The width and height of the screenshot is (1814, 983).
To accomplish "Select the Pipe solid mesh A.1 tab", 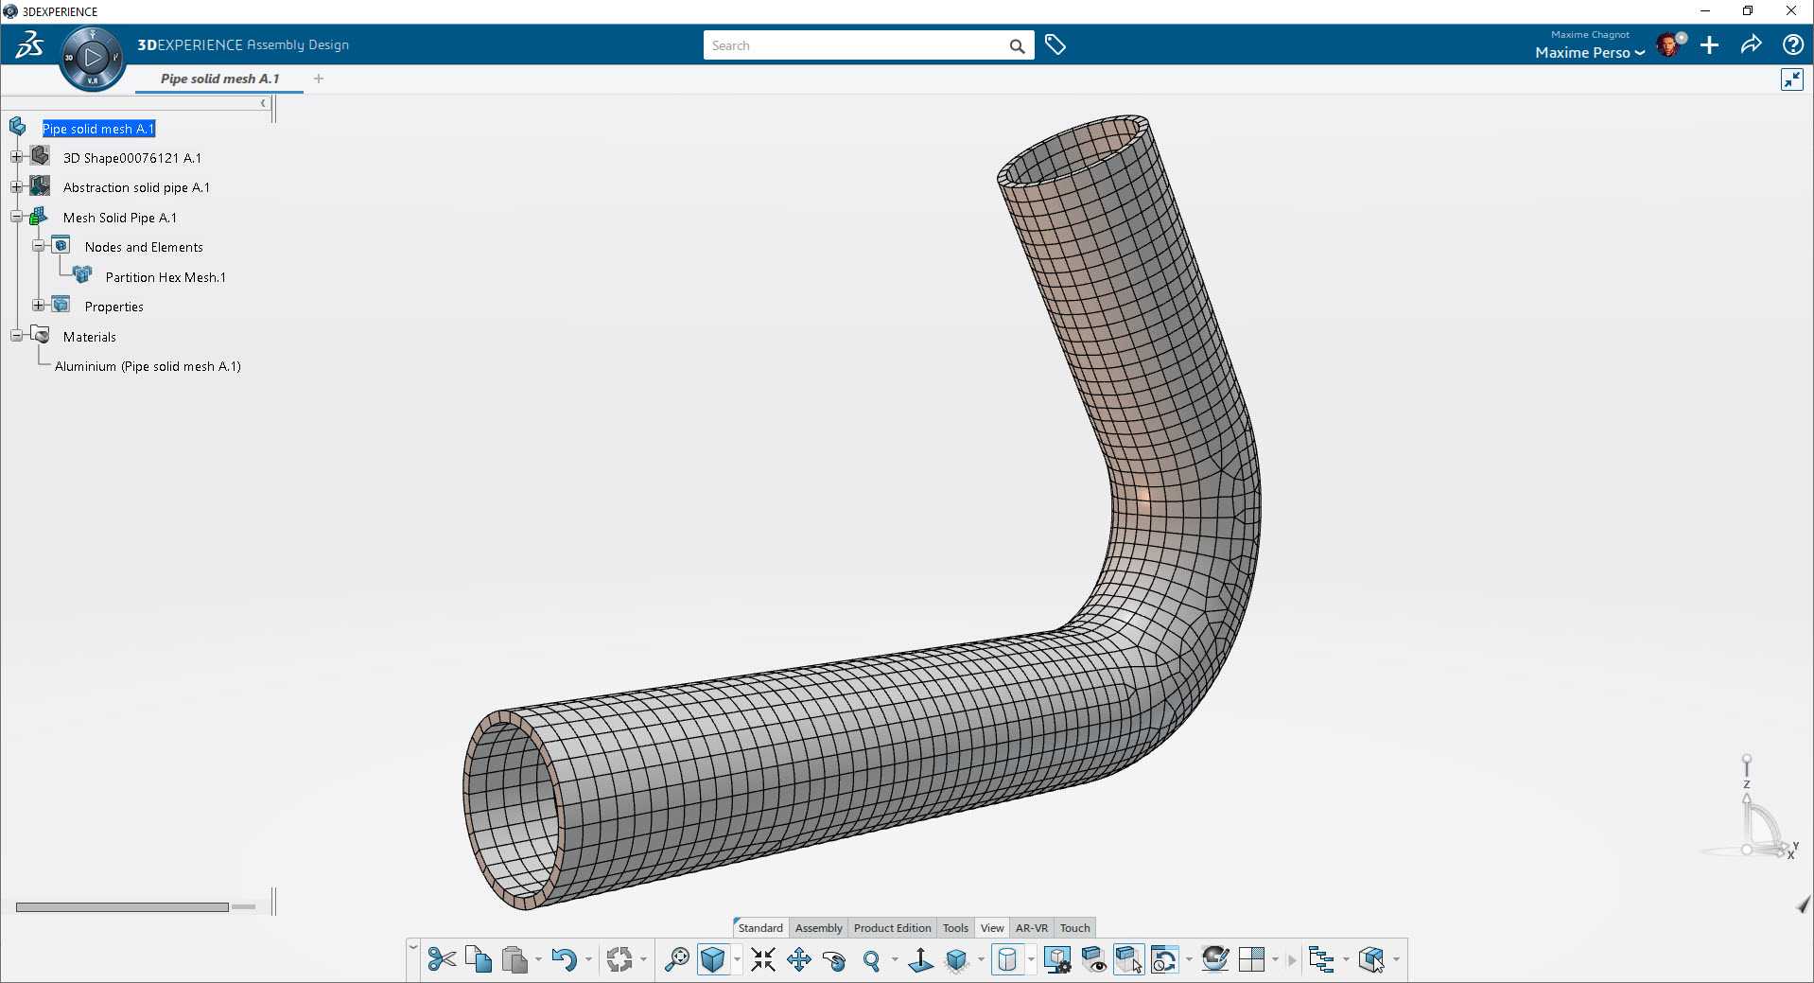I will point(219,79).
